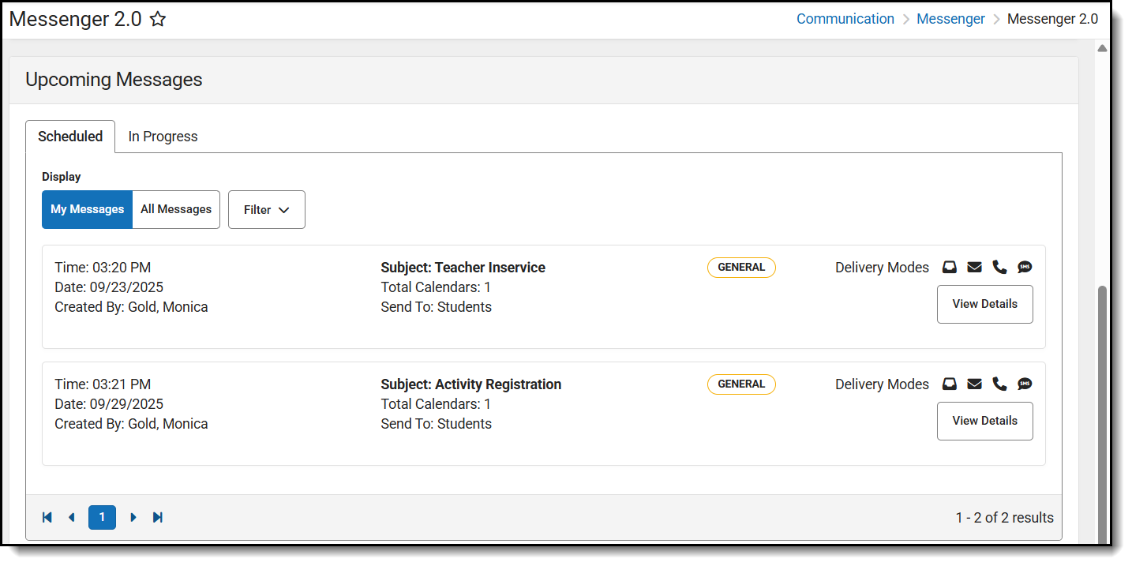Toggle display to All Messages
This screenshot has height=566, width=1132.
176,210
